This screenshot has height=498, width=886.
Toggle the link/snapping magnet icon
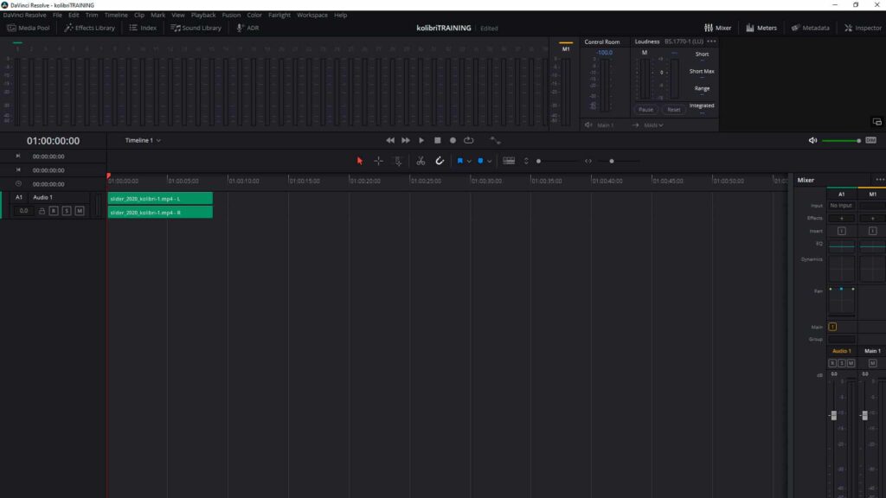440,161
